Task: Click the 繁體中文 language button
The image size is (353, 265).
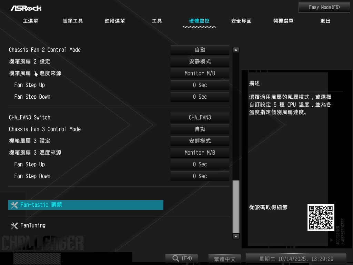Action: click(224, 259)
